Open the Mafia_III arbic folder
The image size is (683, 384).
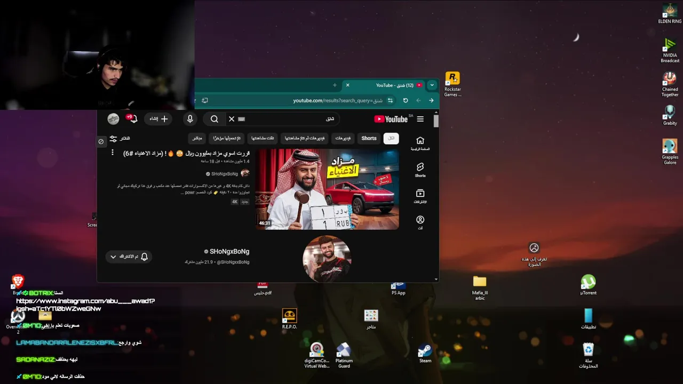pyautogui.click(x=480, y=288)
